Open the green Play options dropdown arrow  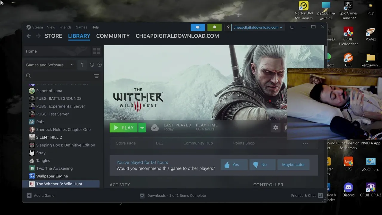point(142,128)
